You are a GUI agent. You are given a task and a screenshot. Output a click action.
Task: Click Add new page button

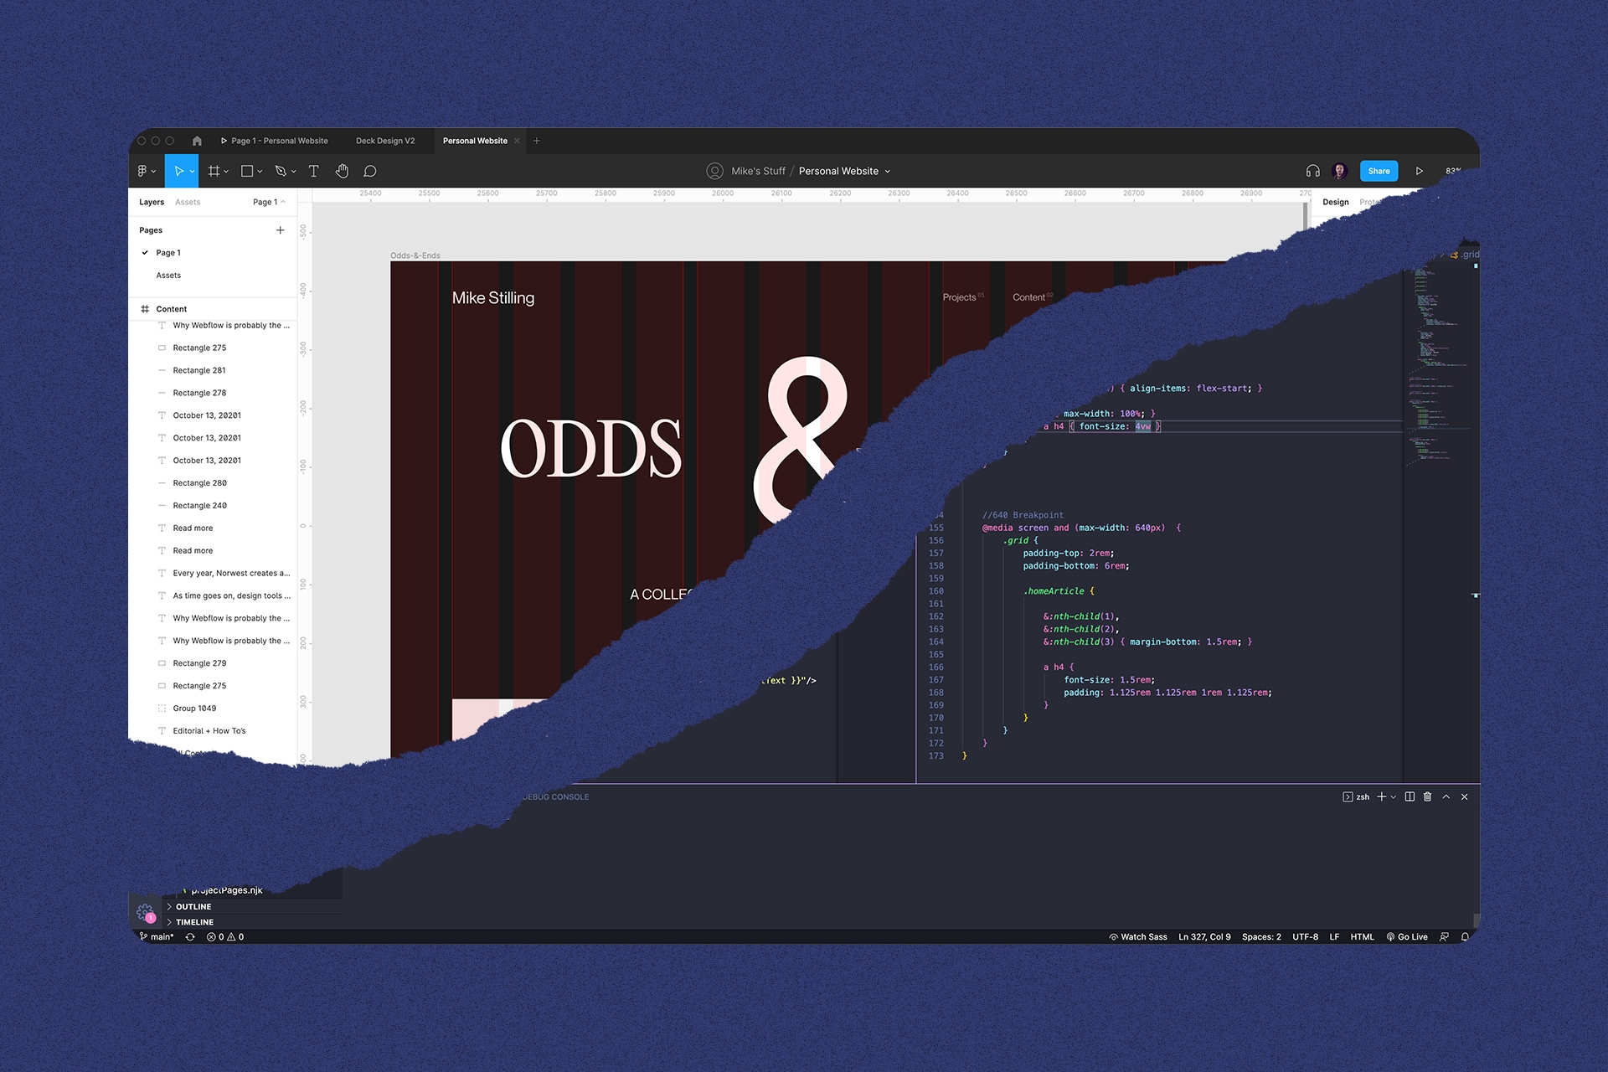click(x=280, y=229)
